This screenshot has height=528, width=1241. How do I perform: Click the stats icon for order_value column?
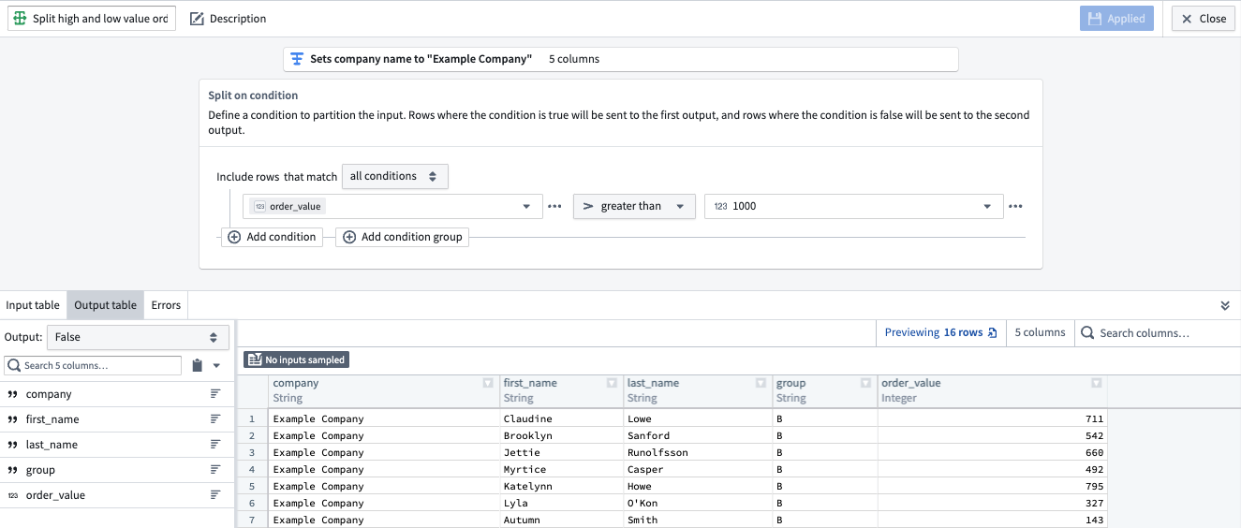click(215, 495)
